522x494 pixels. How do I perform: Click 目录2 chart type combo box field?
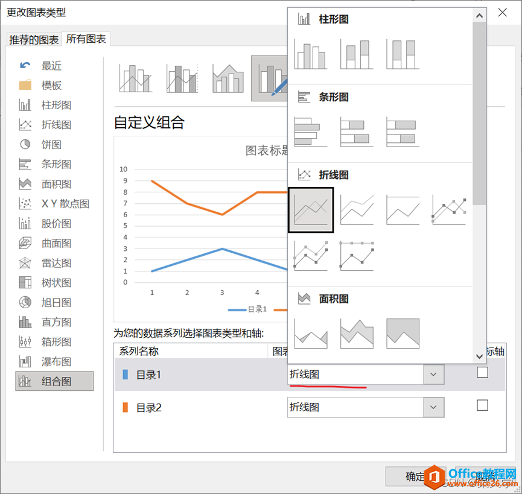366,407
